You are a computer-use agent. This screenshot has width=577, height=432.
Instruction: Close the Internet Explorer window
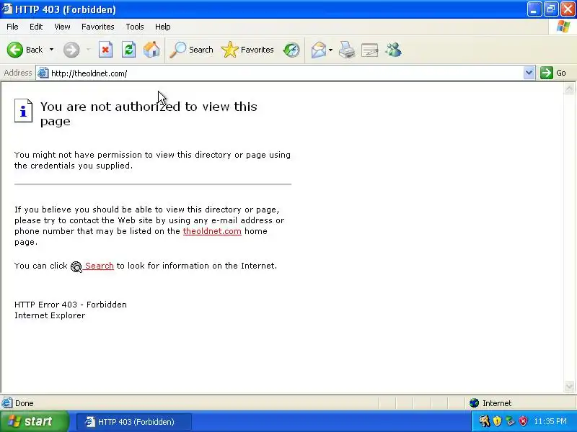pyautogui.click(x=568, y=9)
